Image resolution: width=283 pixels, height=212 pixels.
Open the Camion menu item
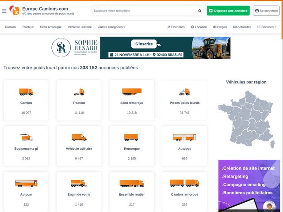[x=10, y=27]
